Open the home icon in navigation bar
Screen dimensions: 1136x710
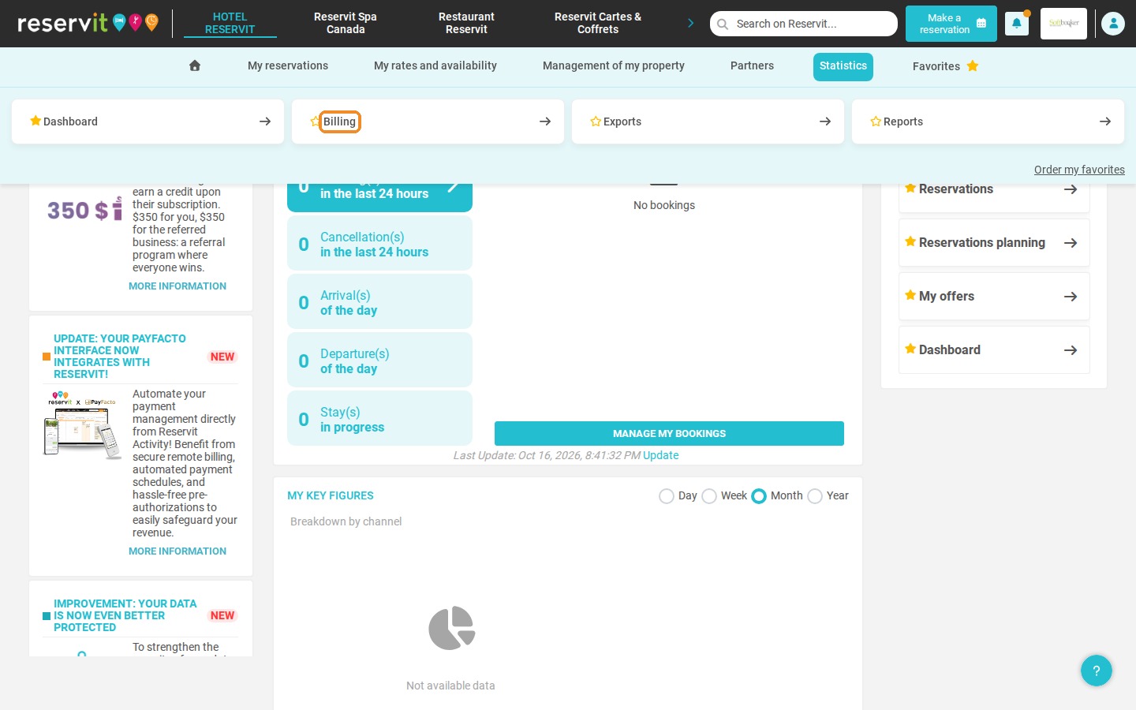coord(195,65)
